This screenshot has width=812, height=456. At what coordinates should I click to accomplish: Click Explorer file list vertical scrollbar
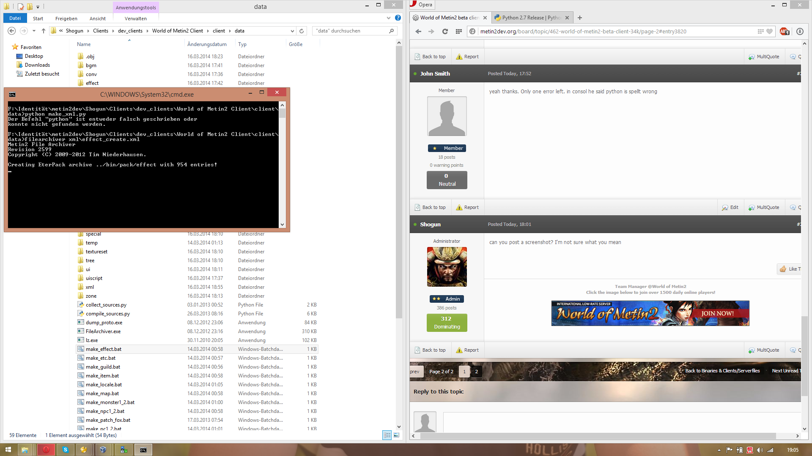tap(399, 182)
